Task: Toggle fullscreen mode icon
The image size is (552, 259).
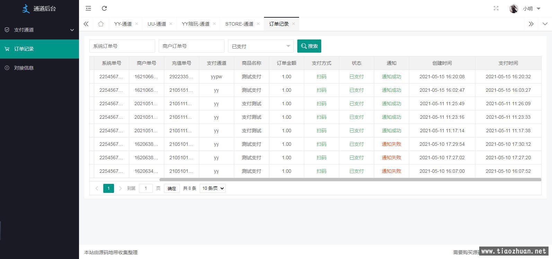Action: click(x=496, y=8)
